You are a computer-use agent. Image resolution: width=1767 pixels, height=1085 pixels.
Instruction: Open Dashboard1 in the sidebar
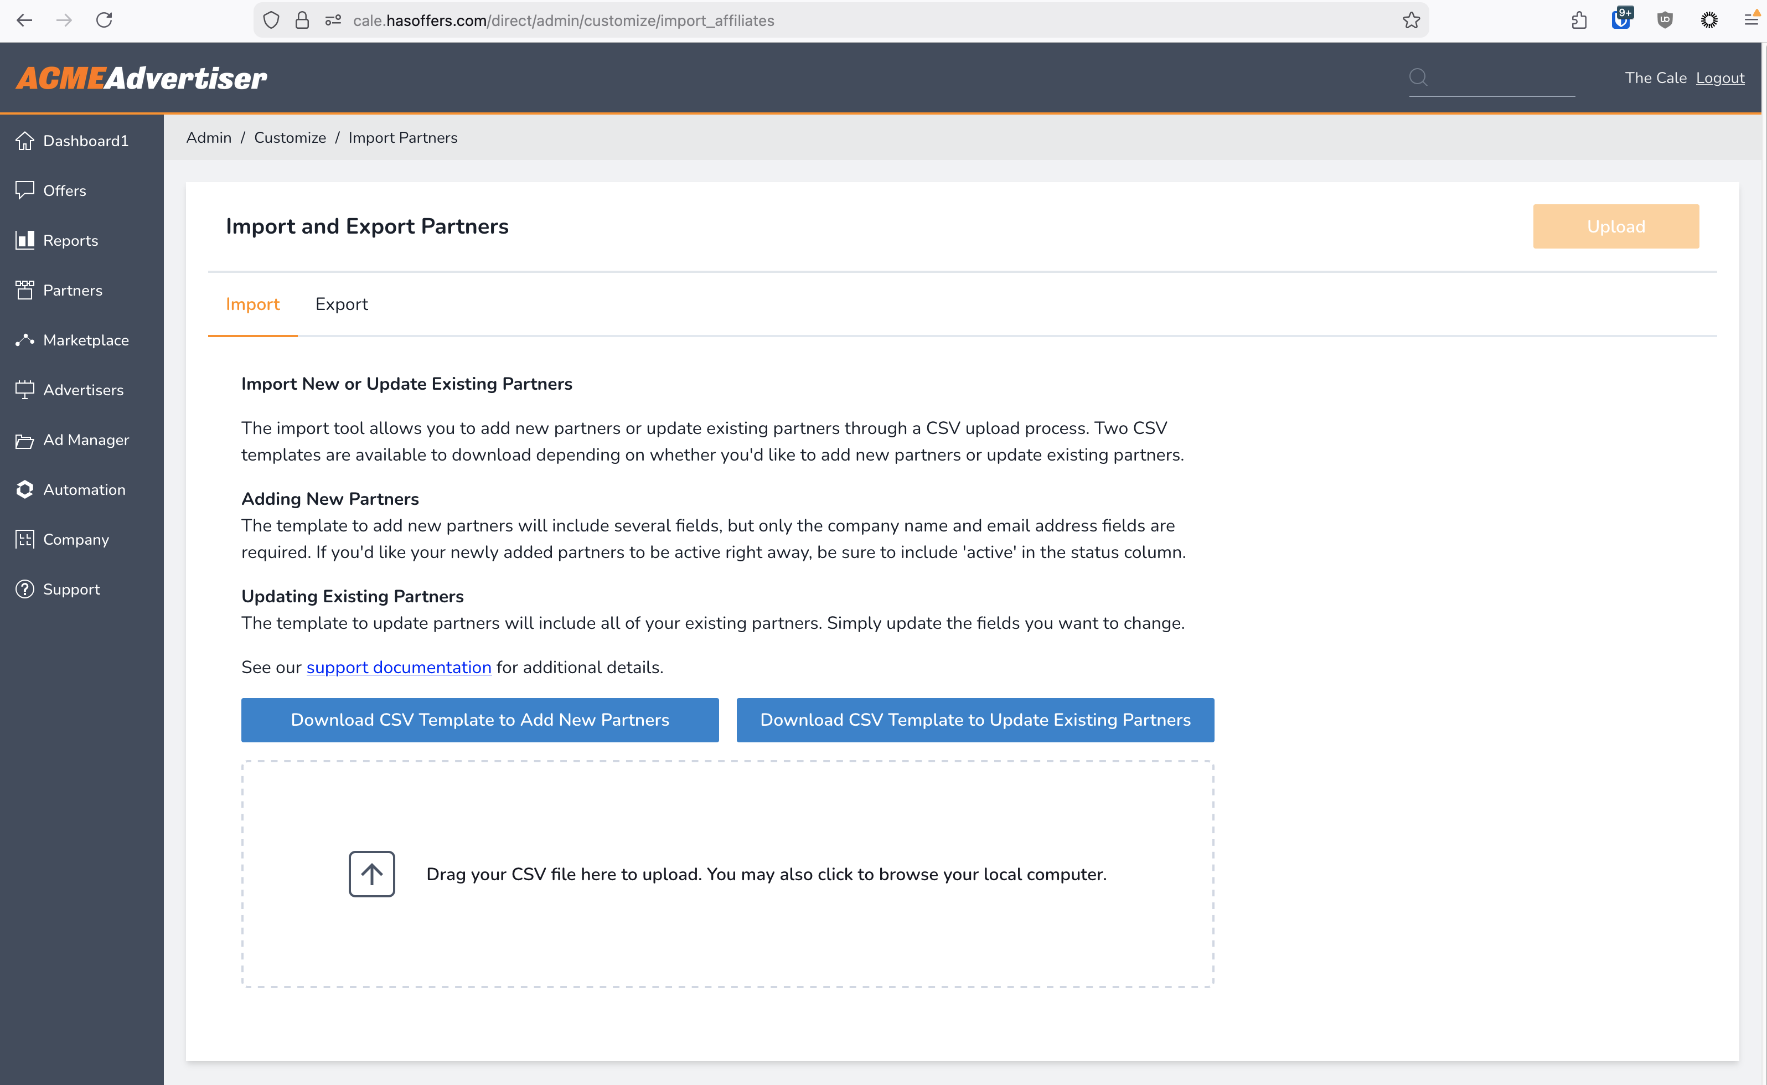coord(82,141)
